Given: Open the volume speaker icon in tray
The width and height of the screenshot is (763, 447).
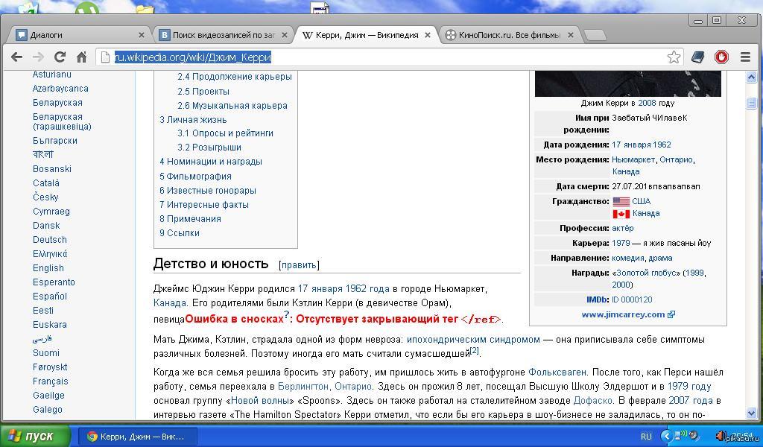Looking at the screenshot, I should 721,436.
